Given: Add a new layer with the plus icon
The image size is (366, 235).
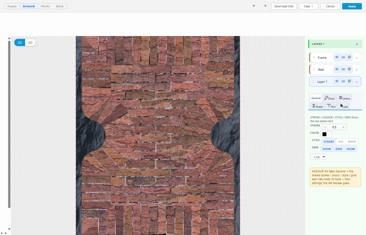Looking at the screenshot, I should click(357, 44).
